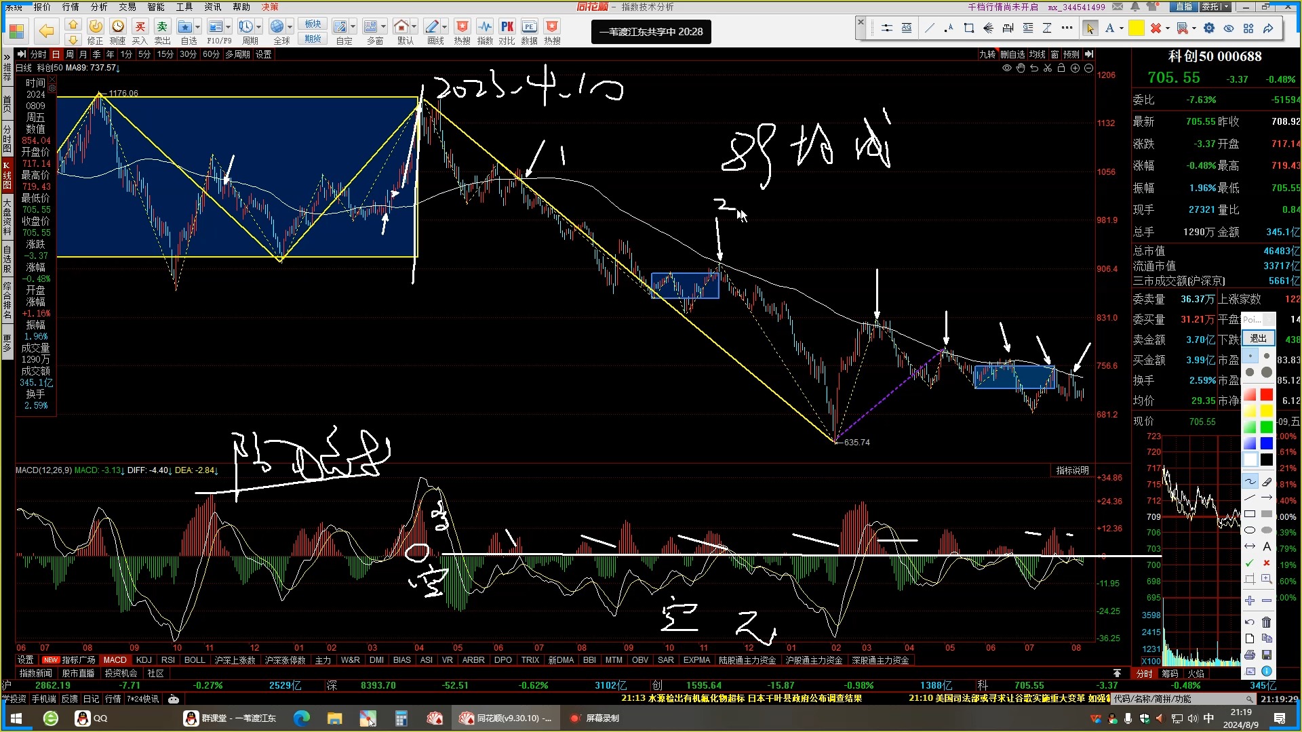Viewport: 1302px width, 732px height.
Task: Toggle the lock icon above the chart
Action: 1061,68
